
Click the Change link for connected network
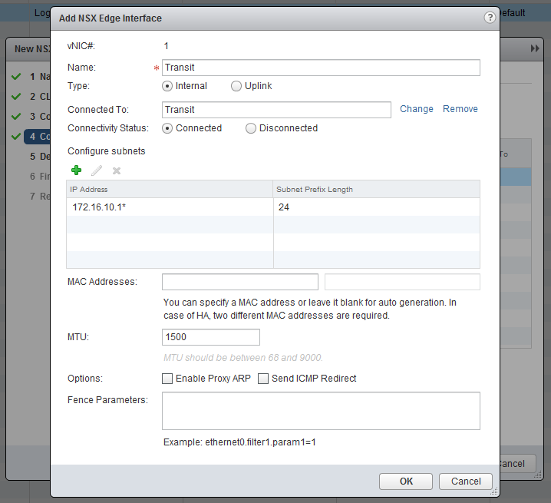(417, 109)
